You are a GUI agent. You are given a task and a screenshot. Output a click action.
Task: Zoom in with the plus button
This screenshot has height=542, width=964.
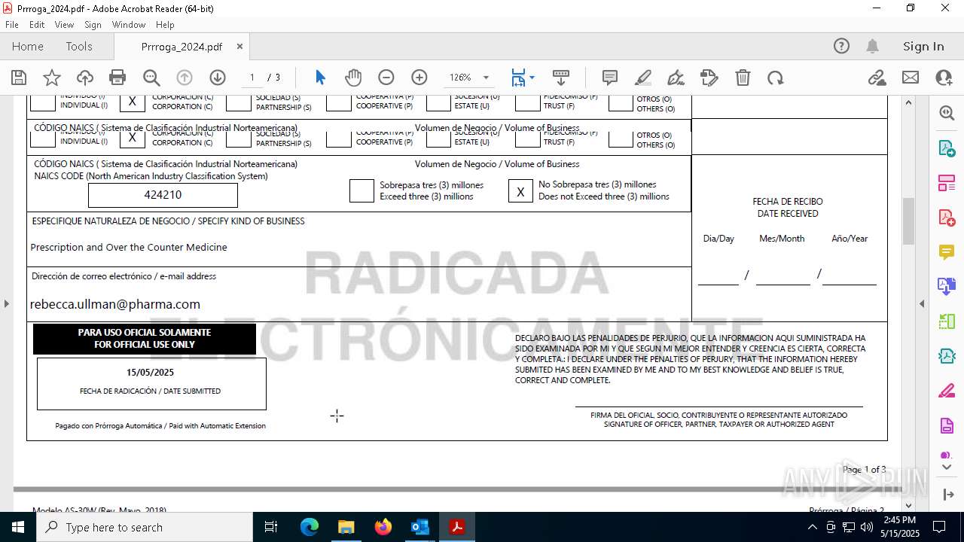[419, 78]
